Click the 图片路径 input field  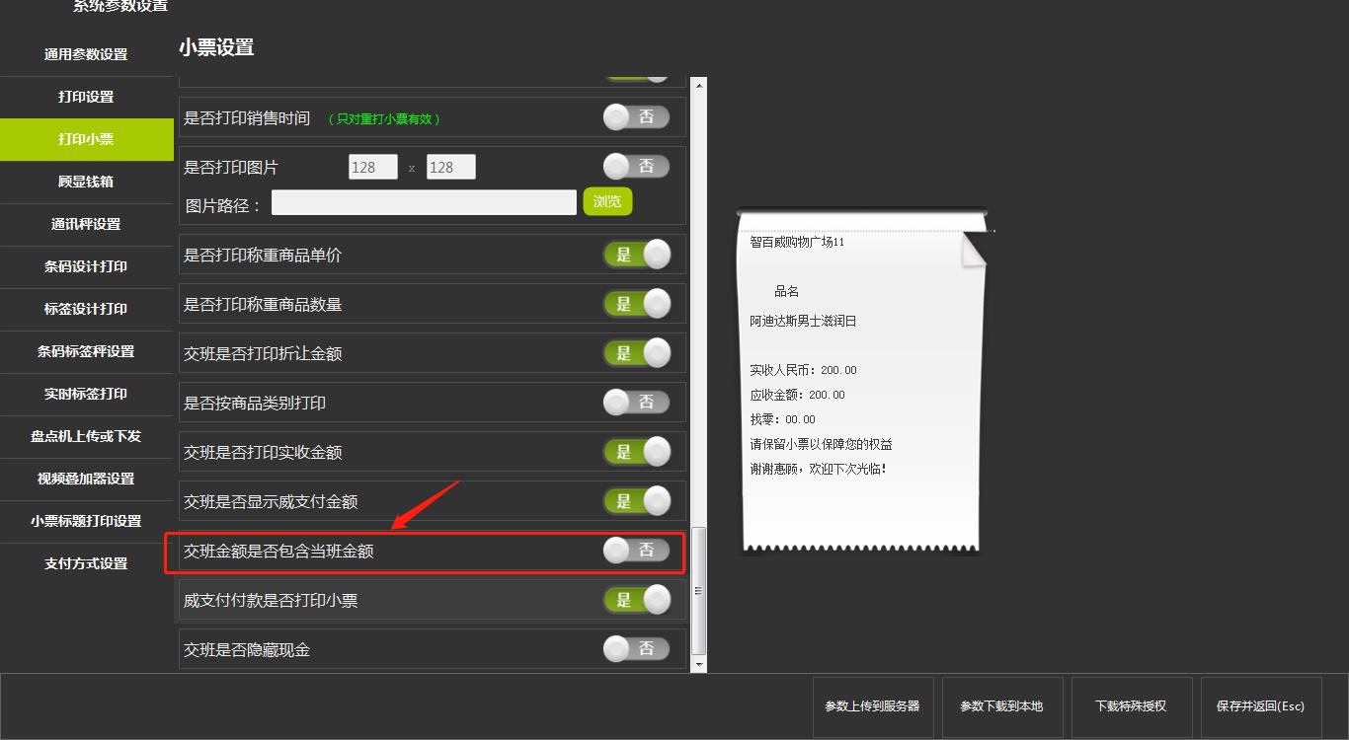424,202
